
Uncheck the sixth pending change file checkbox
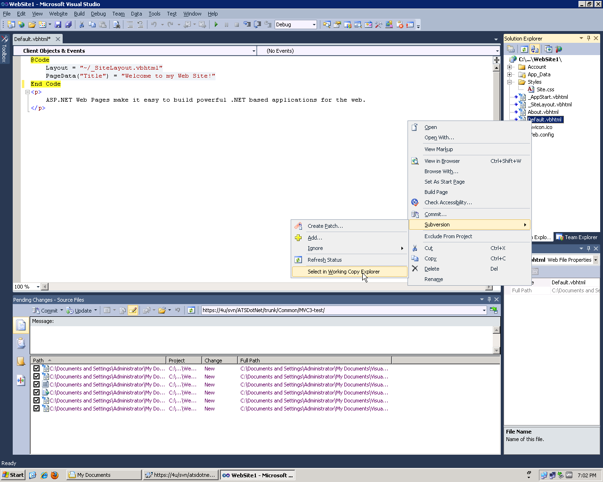click(36, 409)
